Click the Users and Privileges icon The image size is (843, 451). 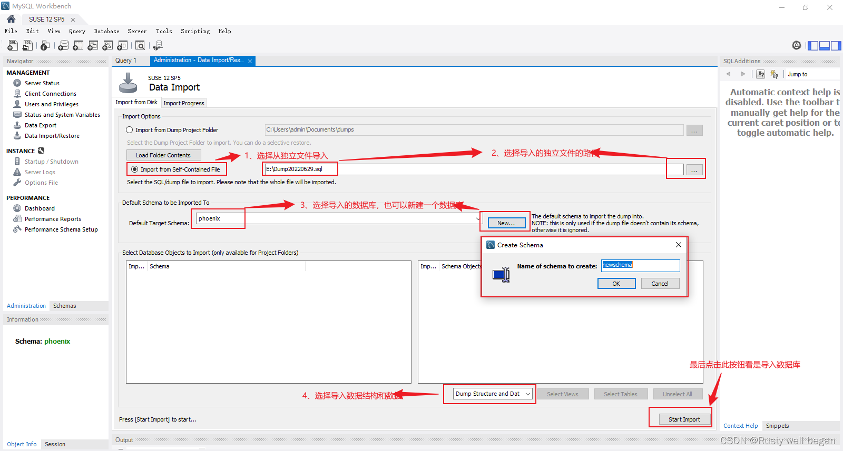click(x=17, y=104)
